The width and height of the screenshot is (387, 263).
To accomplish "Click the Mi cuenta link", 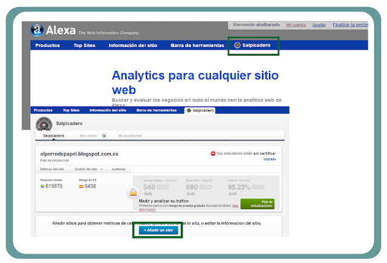I will [296, 25].
